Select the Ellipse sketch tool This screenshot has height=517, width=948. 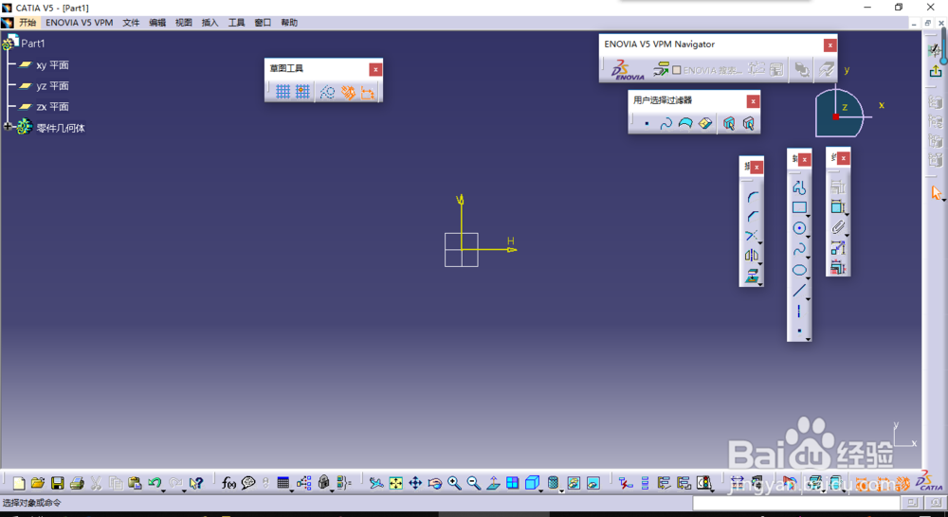[799, 269]
